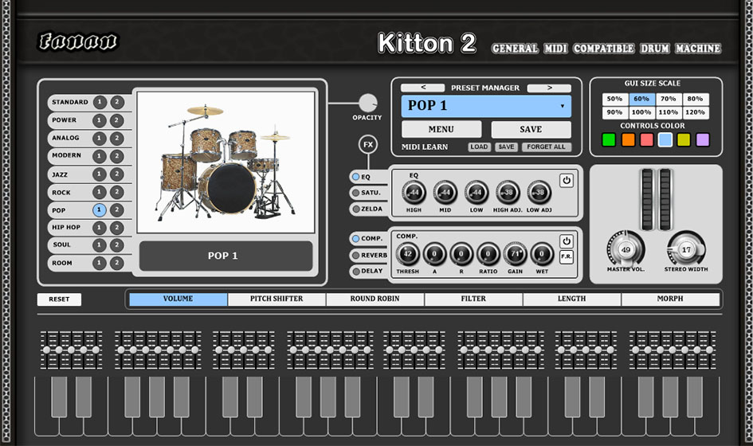Open the POP 1 preset dropdown
Image resolution: width=753 pixels, height=446 pixels.
[x=486, y=106]
